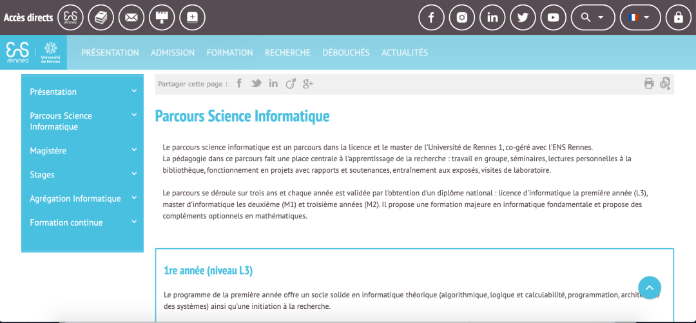Open the FORMATION main menu
The height and width of the screenshot is (323, 696).
(230, 52)
